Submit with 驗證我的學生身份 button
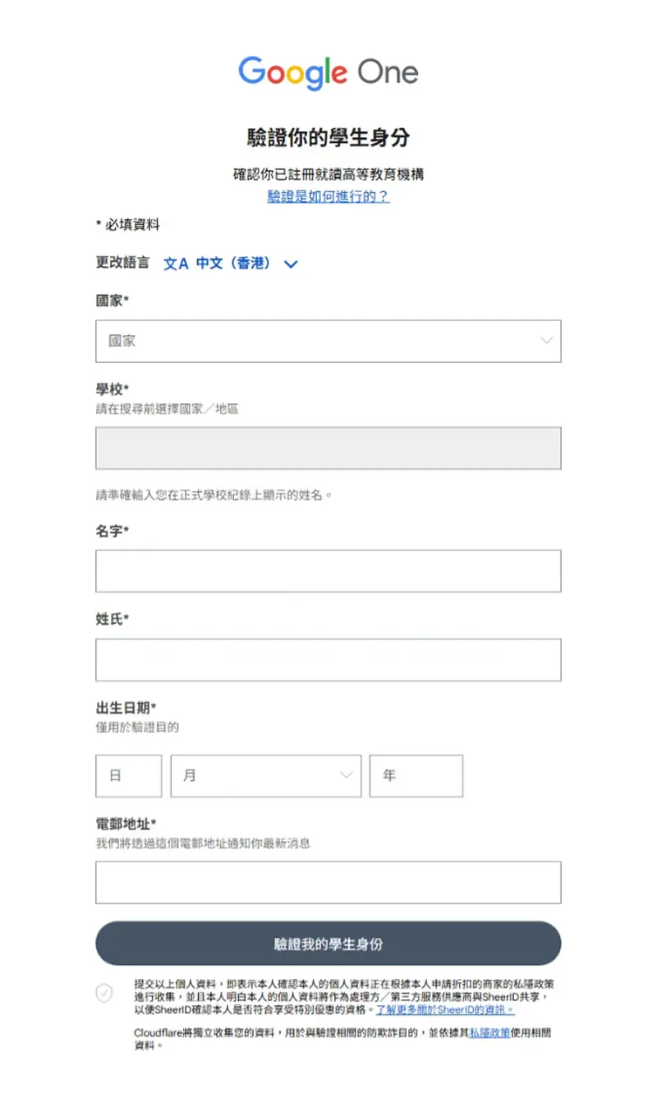Viewport: 657px width, 1093px height. coord(328,944)
